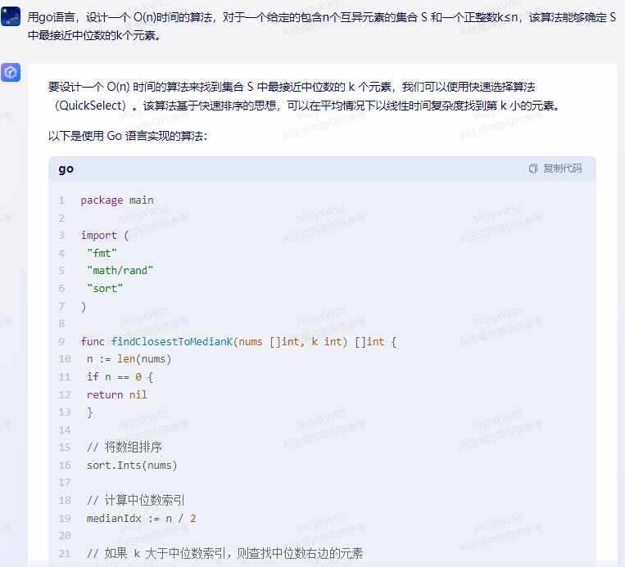The height and width of the screenshot is (567, 625).
Task: Click the user avatar beside the question
Action: click(11, 16)
